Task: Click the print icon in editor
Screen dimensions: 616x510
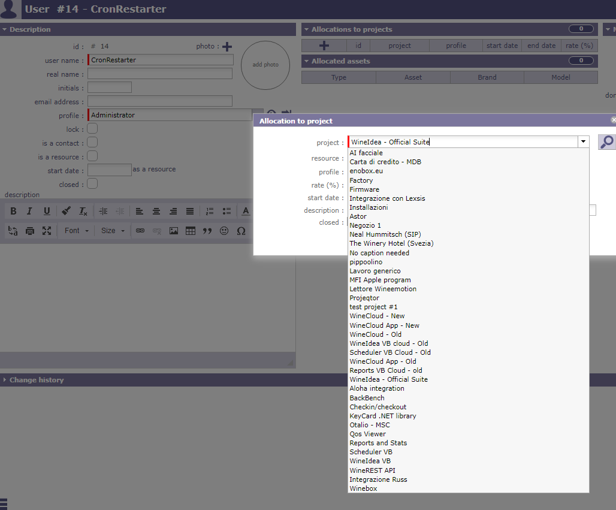Action: click(x=30, y=231)
